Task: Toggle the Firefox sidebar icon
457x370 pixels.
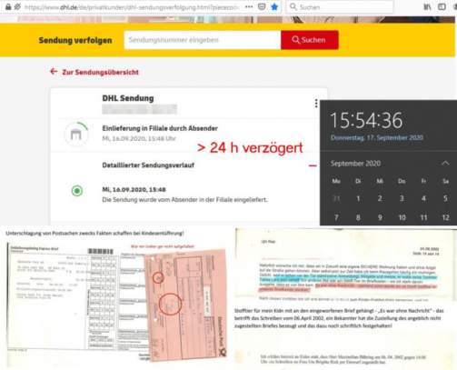Action: (x=442, y=6)
